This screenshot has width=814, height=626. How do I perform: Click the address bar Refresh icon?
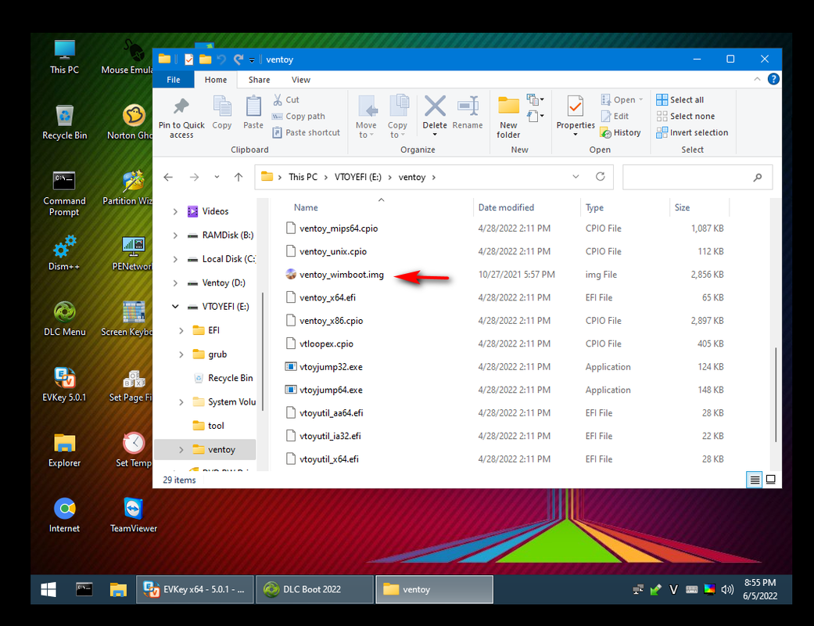tap(600, 177)
